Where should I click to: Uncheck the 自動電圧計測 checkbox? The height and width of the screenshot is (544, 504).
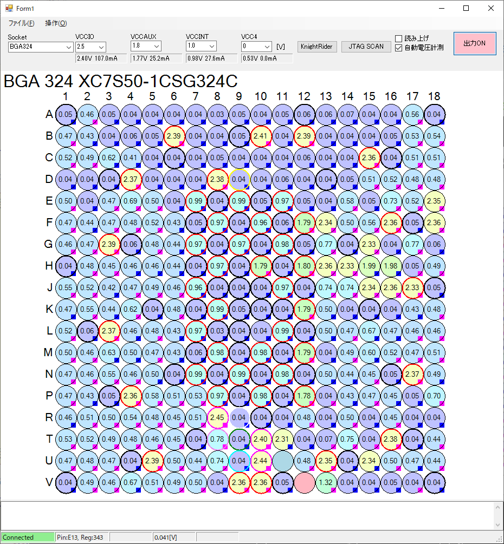point(399,48)
